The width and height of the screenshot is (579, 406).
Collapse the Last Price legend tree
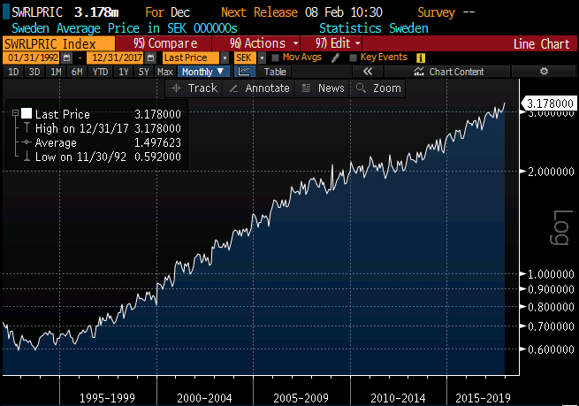pos(16,114)
